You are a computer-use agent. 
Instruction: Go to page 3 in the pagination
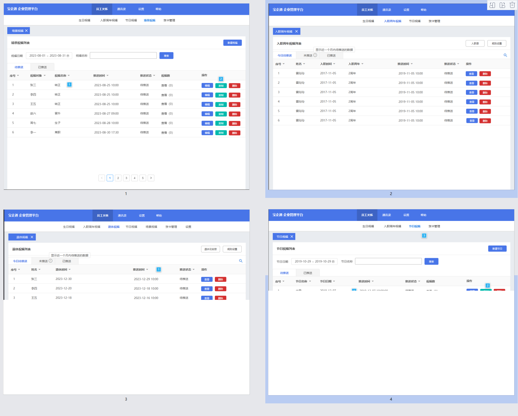tap(126, 178)
